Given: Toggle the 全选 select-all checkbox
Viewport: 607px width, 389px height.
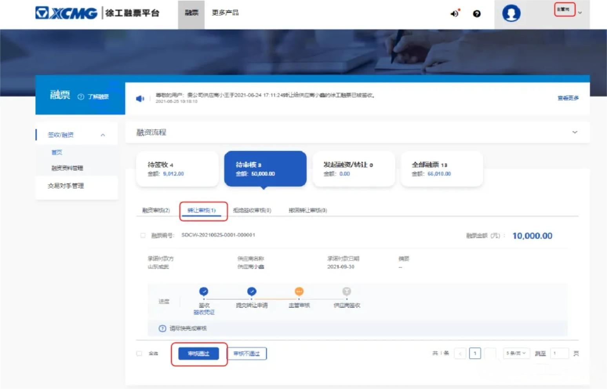Looking at the screenshot, I should coord(139,353).
